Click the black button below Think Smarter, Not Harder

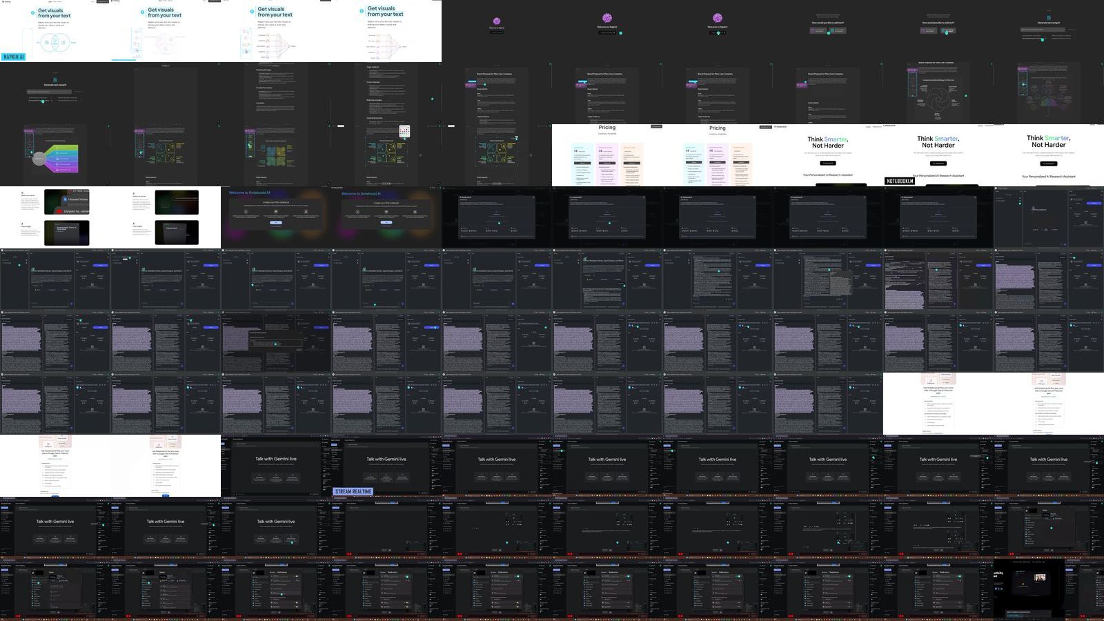click(828, 163)
